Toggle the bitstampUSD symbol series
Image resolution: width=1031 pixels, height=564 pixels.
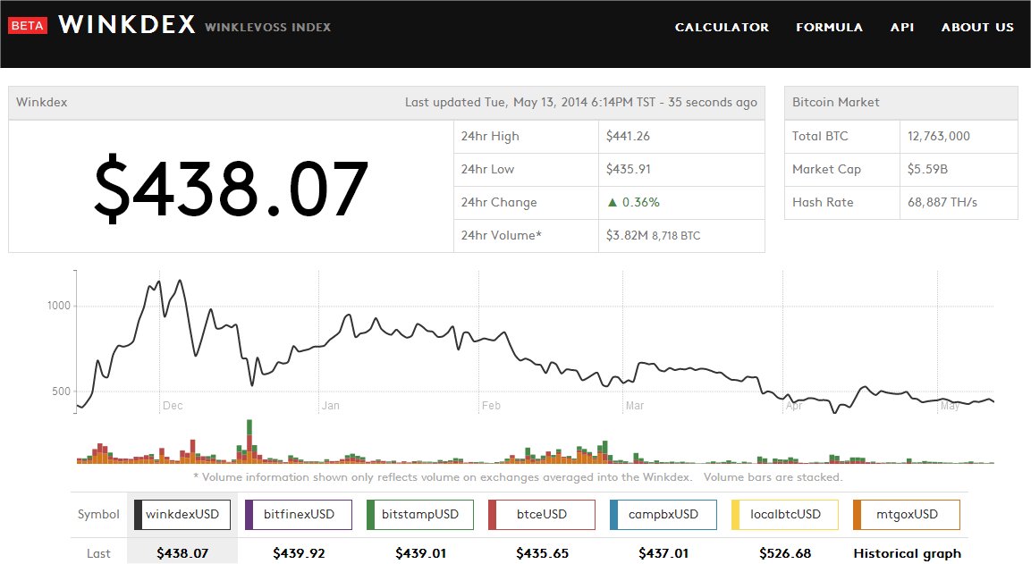point(420,514)
